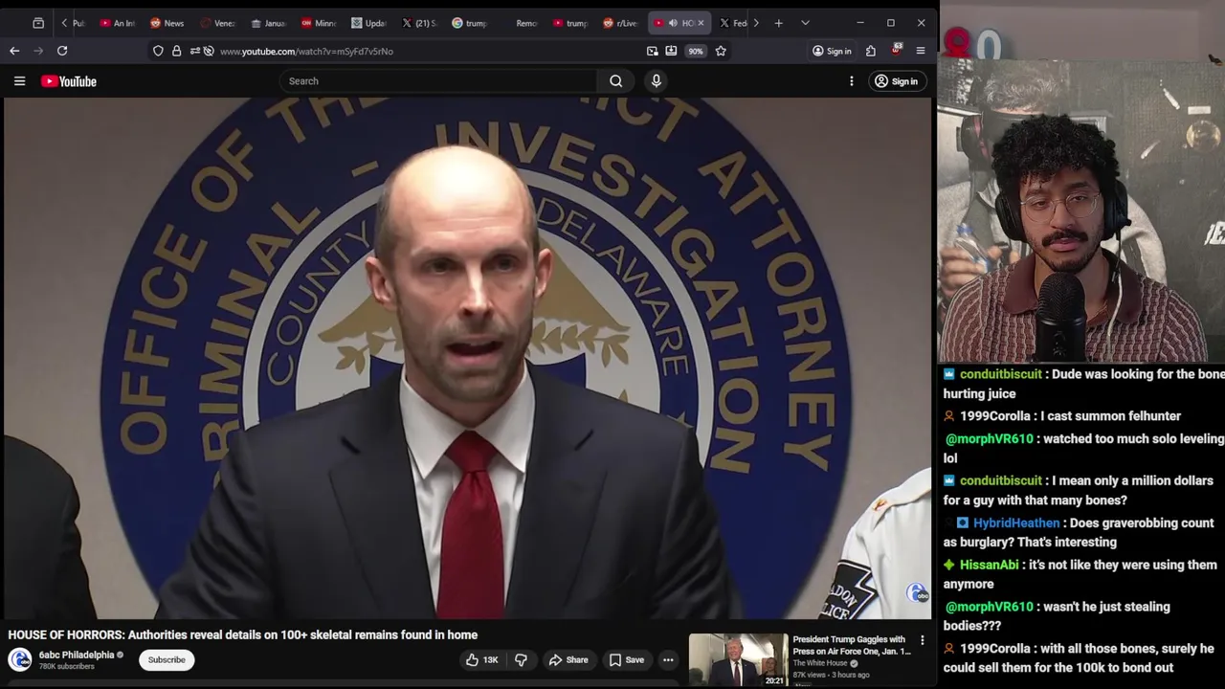Go to the YouTube home logo

point(69,81)
